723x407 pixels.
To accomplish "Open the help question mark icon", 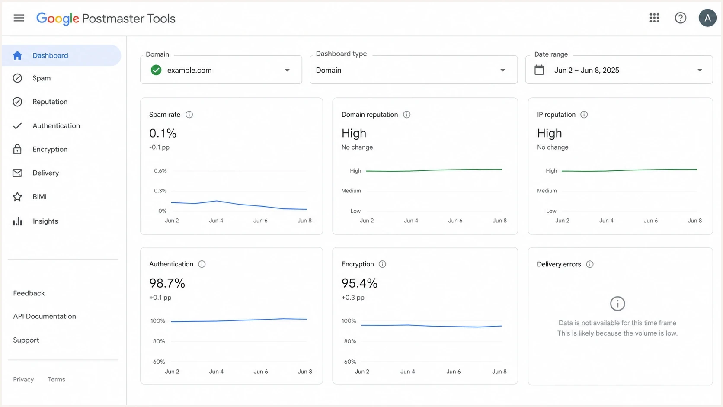I will click(681, 18).
